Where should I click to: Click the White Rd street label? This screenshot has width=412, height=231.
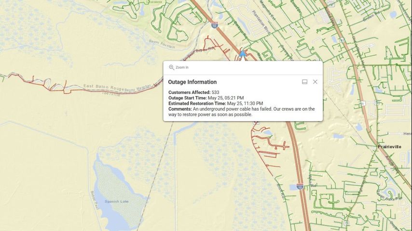click(311, 185)
